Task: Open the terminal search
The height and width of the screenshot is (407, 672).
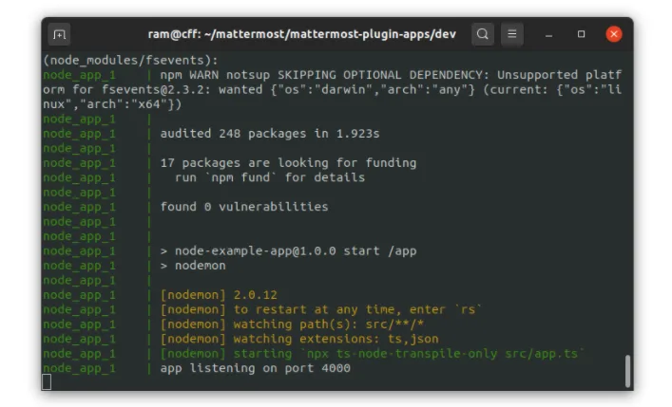Action: [x=483, y=34]
